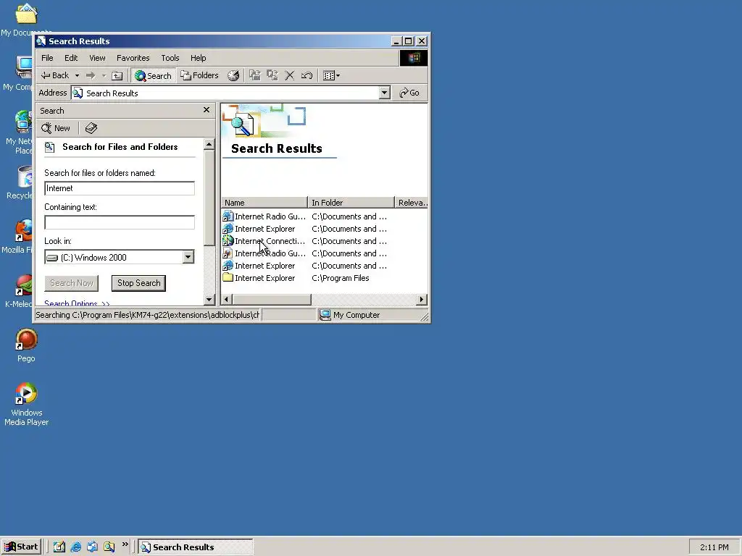Image resolution: width=742 pixels, height=556 pixels.
Task: Toggle the Search pane toolbar button
Action: coord(153,75)
